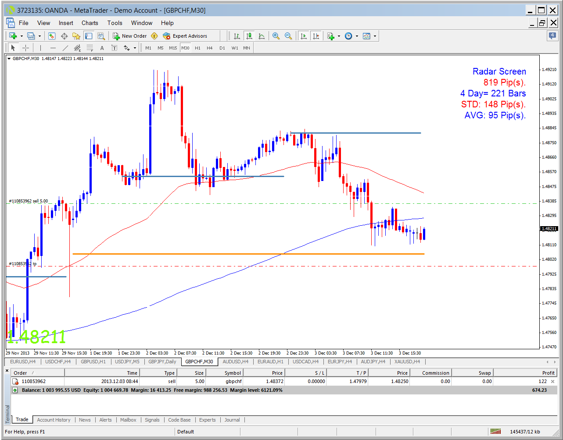The image size is (563, 440).
Task: Select the Equidistant Channel tool
Action: click(x=78, y=48)
